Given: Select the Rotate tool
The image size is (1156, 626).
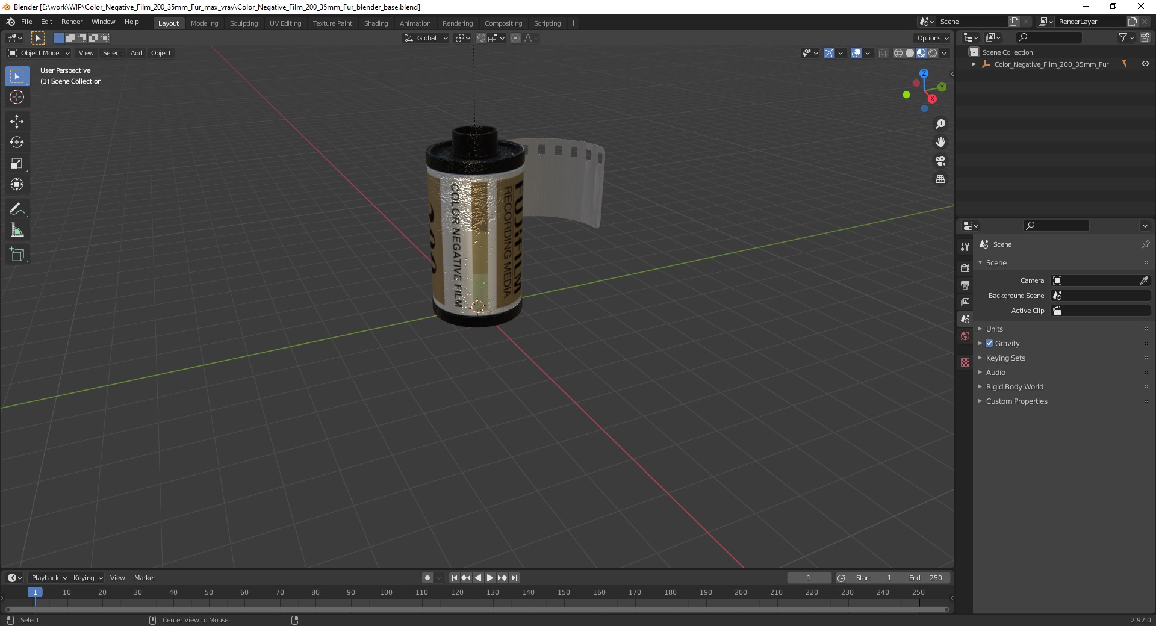Looking at the screenshot, I should coord(17,143).
